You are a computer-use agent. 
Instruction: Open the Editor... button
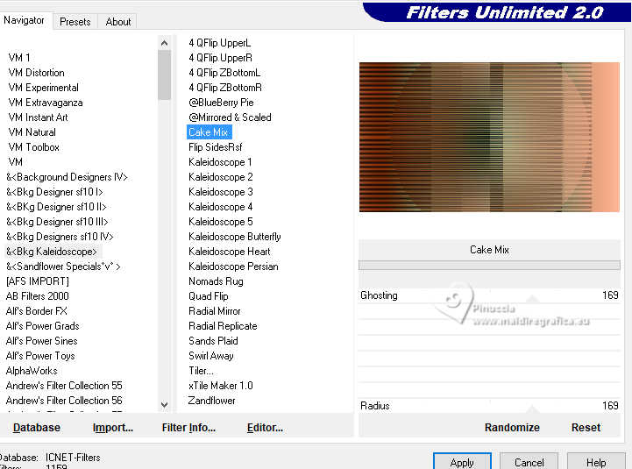265,428
